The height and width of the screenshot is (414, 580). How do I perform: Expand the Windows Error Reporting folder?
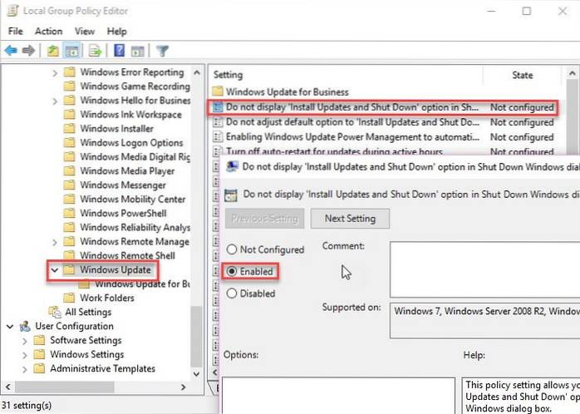point(55,72)
